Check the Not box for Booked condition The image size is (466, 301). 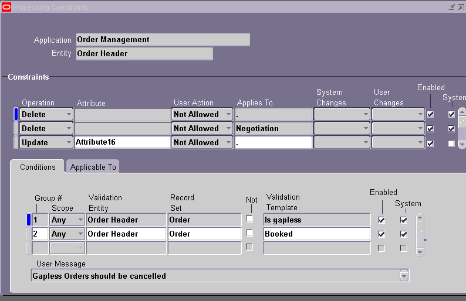[249, 233]
